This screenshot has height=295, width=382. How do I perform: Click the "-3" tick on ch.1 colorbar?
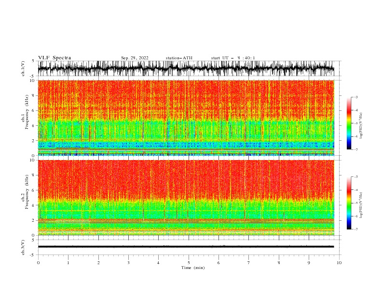[x=355, y=97]
